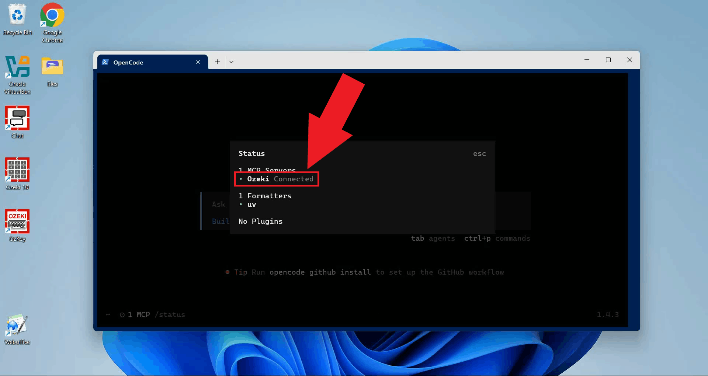This screenshot has height=376, width=708.
Task: Select the Weboffice desktop shortcut
Action: click(x=17, y=329)
